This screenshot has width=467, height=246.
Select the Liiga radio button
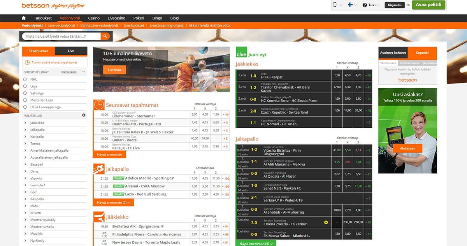click(26, 86)
